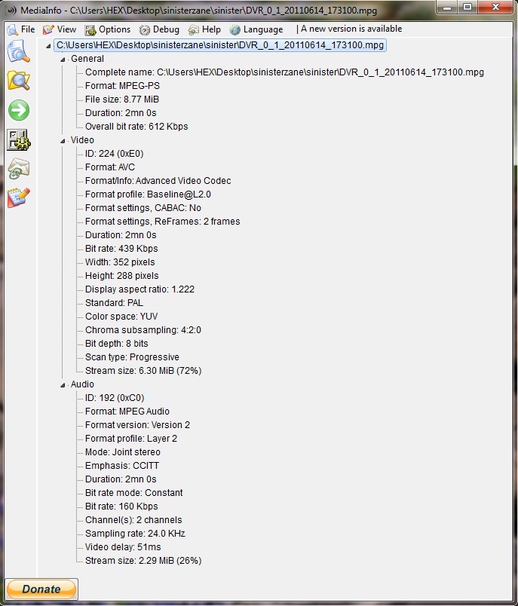This screenshot has height=606, width=518.
Task: Select 'Format/Info: Advanced Video Codec' row
Action: (158, 180)
